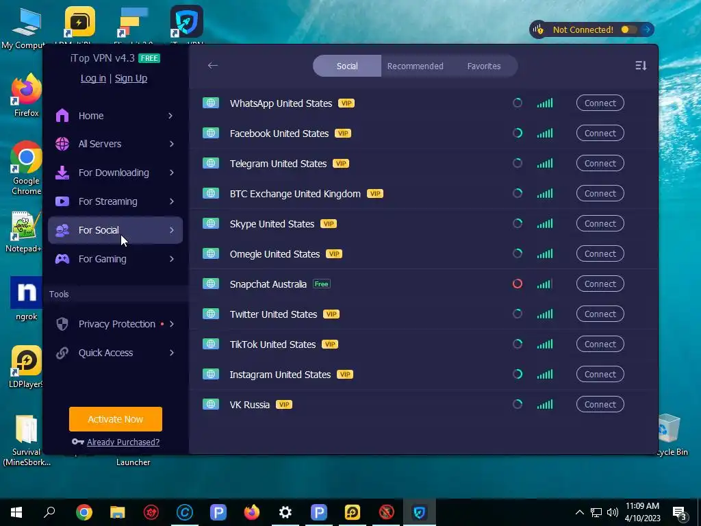Image resolution: width=701 pixels, height=526 pixels.
Task: Click the Activate Now button
Action: click(115, 419)
